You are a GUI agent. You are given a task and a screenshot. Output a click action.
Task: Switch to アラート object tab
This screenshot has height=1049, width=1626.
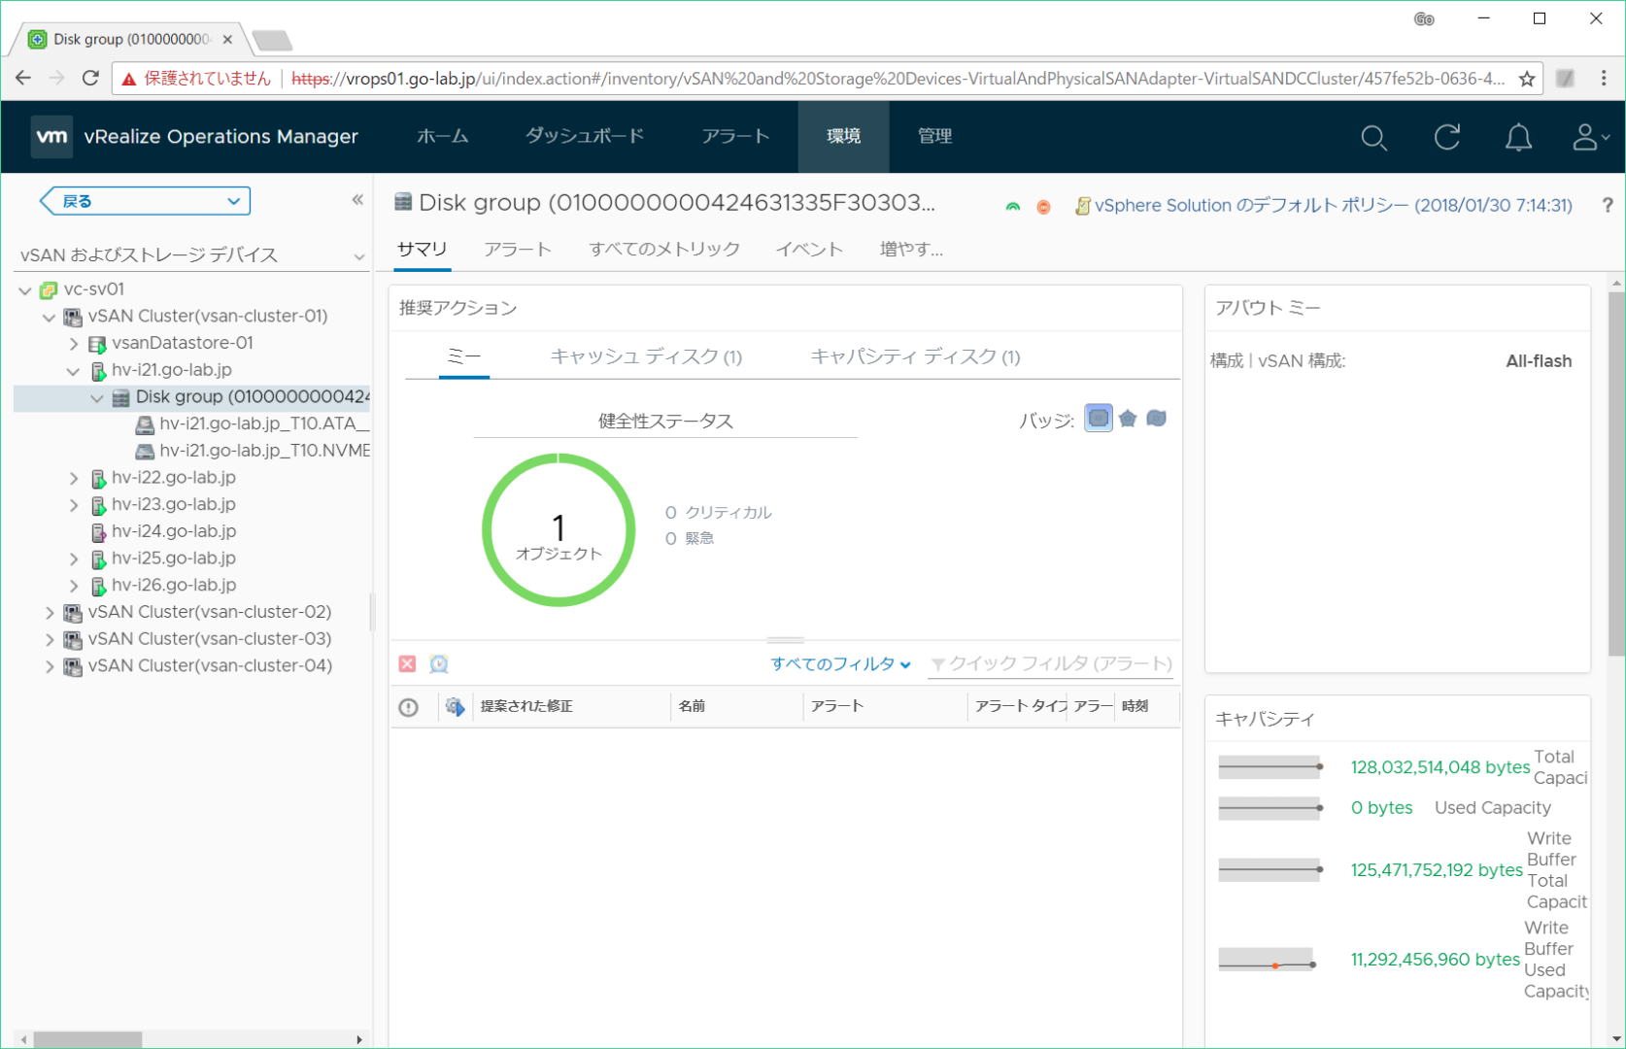tap(518, 250)
